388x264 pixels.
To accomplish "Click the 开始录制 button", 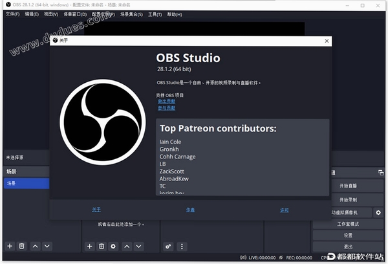I will [x=348, y=199].
